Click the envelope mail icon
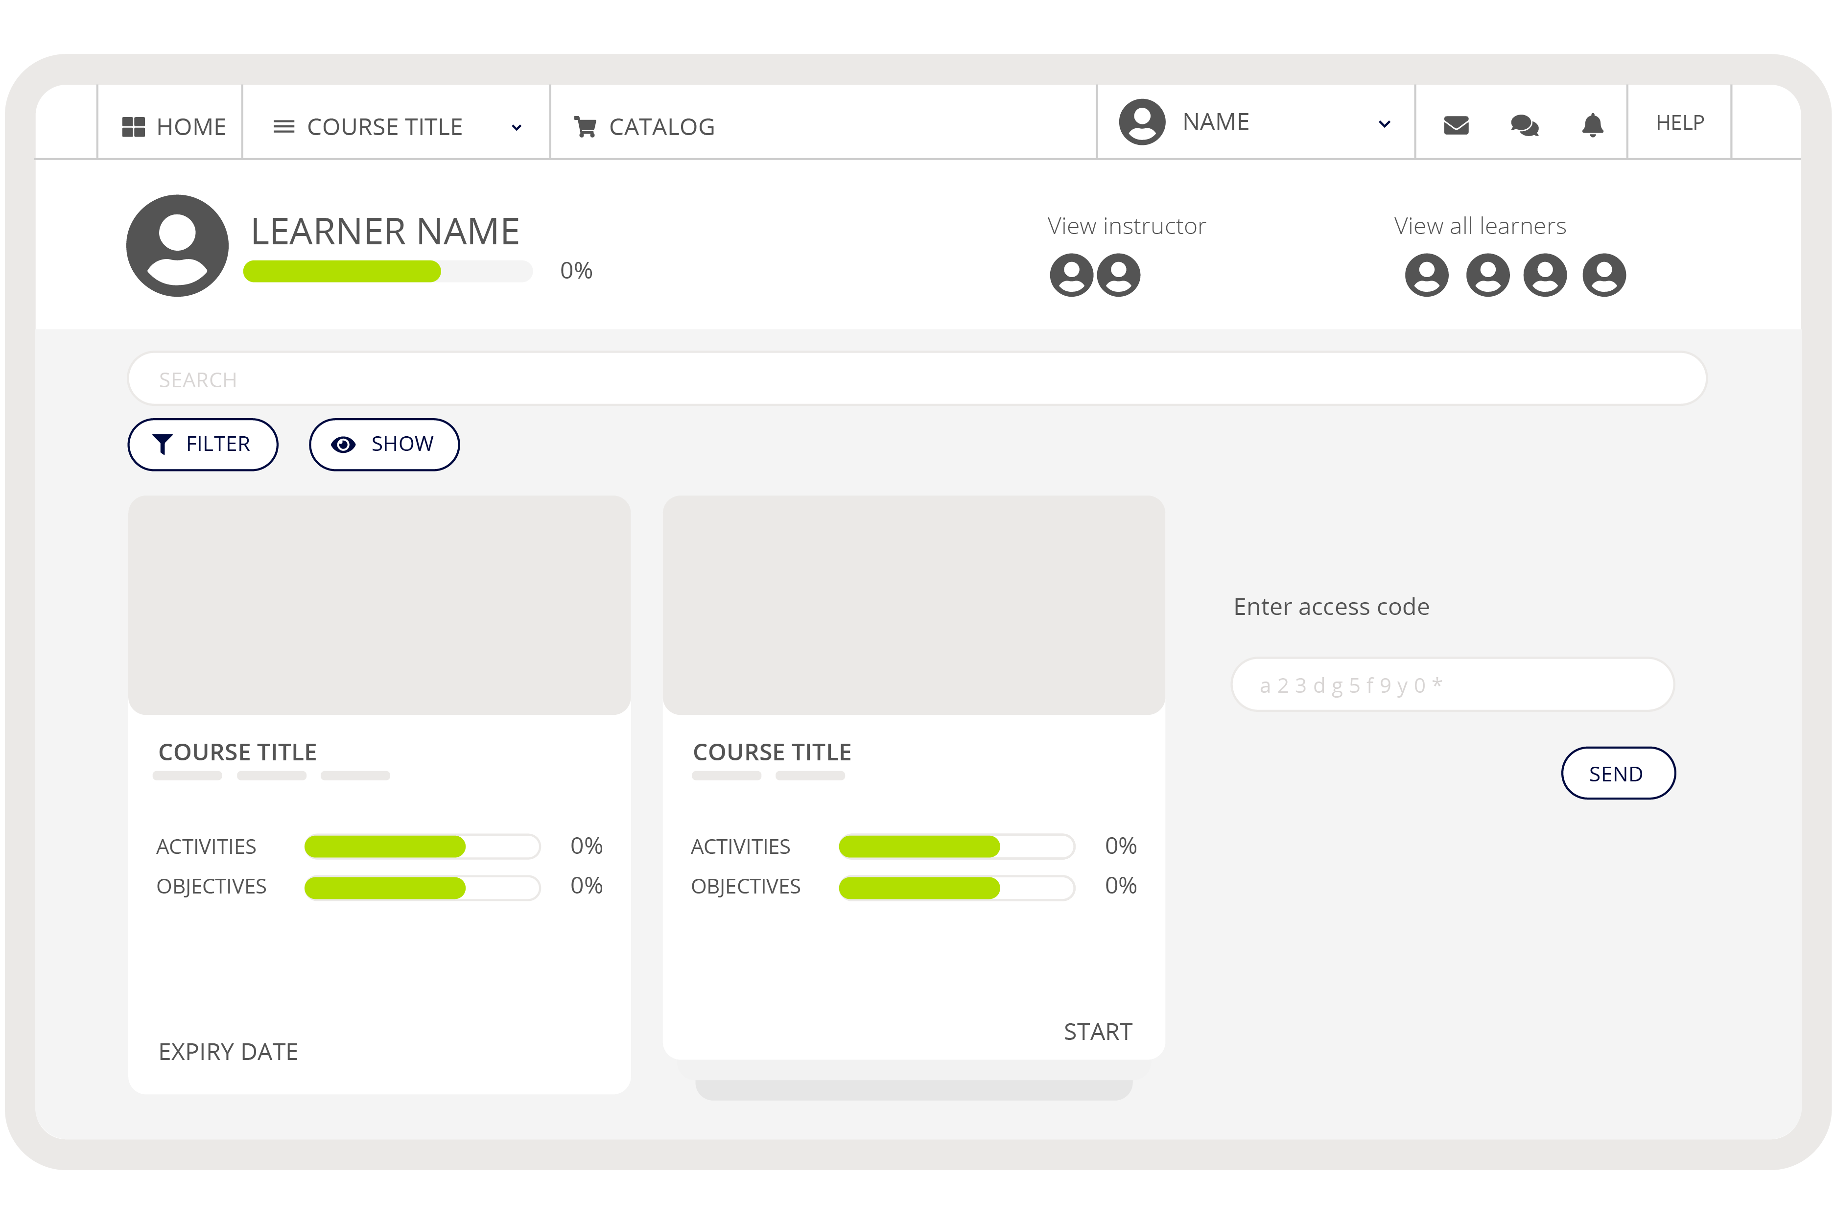The height and width of the screenshot is (1224, 1836). pyautogui.click(x=1456, y=125)
